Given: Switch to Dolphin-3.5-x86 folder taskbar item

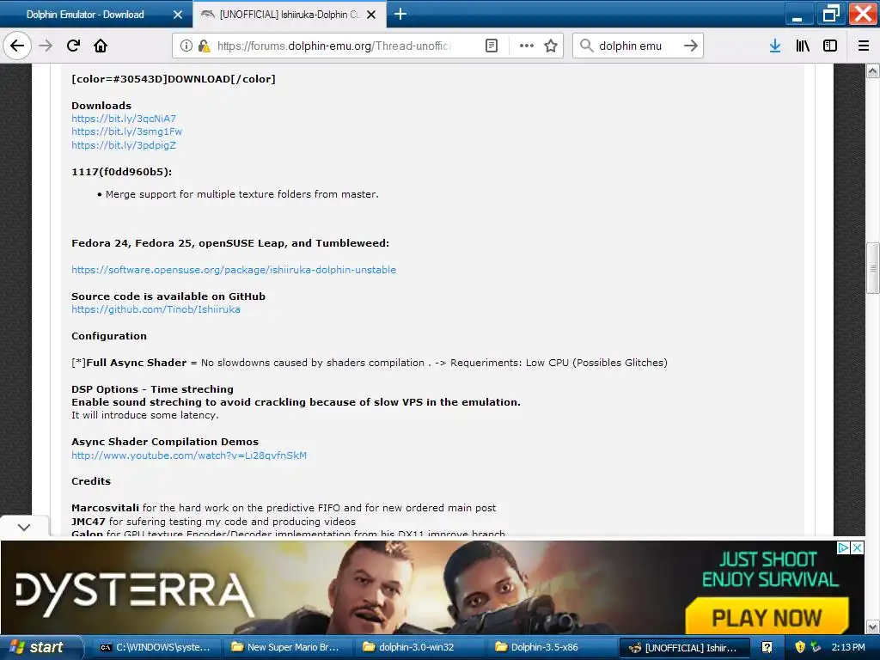Looking at the screenshot, I should (550, 647).
